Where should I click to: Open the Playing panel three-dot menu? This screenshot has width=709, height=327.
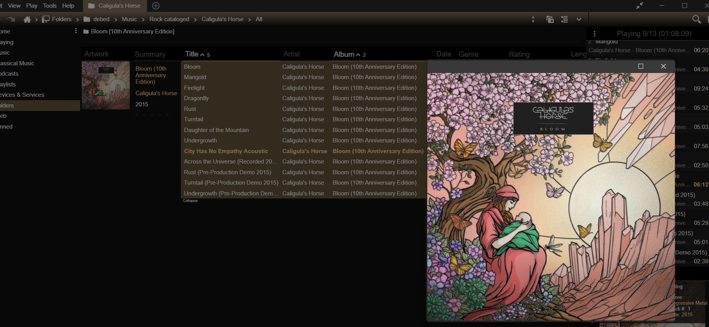tap(595, 34)
